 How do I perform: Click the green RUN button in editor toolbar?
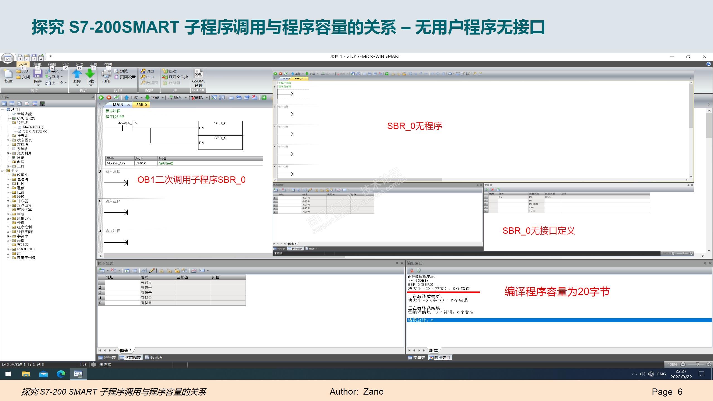tap(101, 98)
